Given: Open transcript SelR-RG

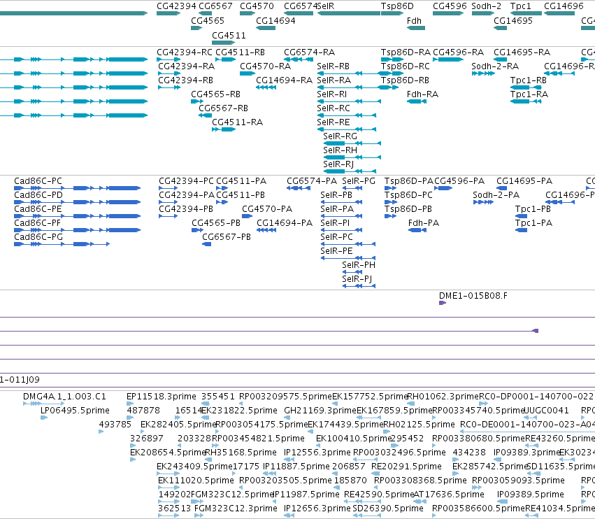Looking at the screenshot, I should tap(340, 136).
